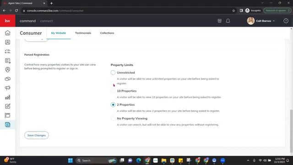293x165 pixels.
Task: Bookmark this page with the star icon
Action: pyautogui.click(x=233, y=11)
